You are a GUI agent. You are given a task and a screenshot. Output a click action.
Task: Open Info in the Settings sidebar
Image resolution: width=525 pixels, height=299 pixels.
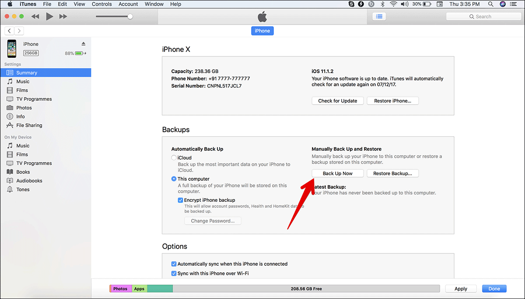click(45, 116)
